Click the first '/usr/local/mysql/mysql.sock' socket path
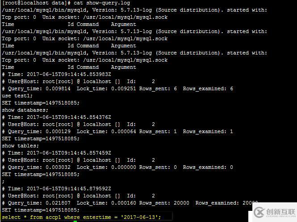Image resolution: width=297 pixels, height=222 pixels. point(125,17)
